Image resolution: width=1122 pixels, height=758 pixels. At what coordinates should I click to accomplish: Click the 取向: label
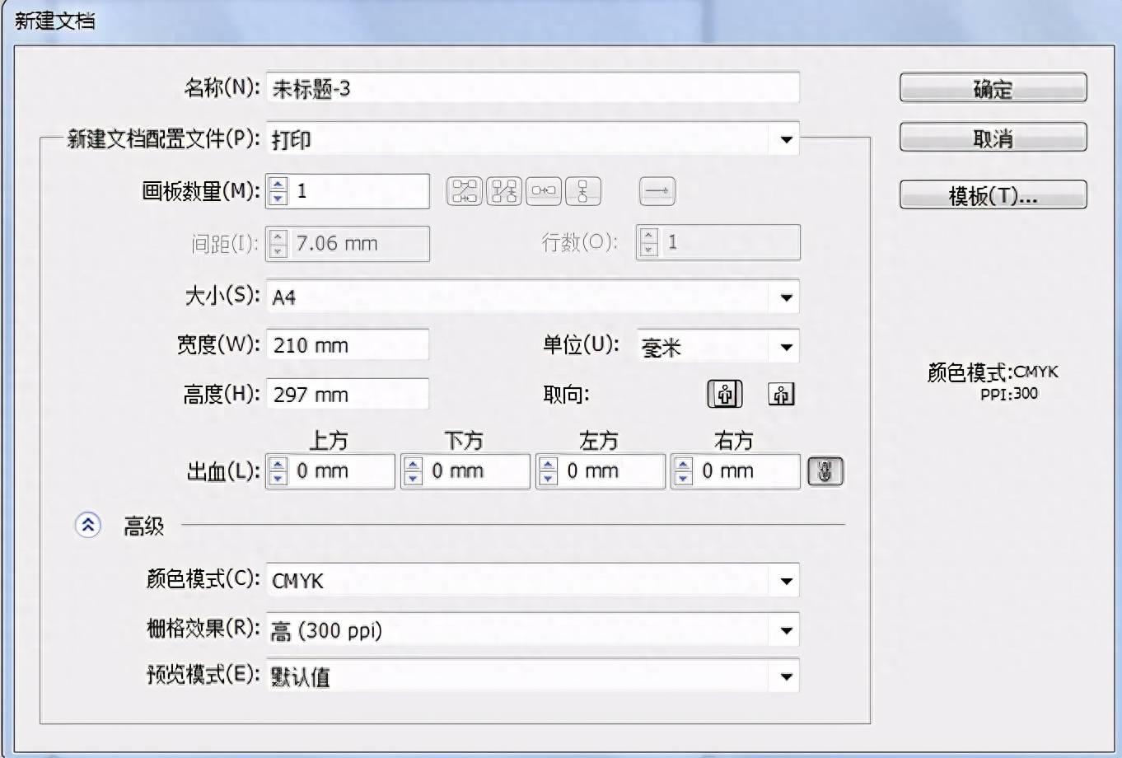pyautogui.click(x=566, y=395)
